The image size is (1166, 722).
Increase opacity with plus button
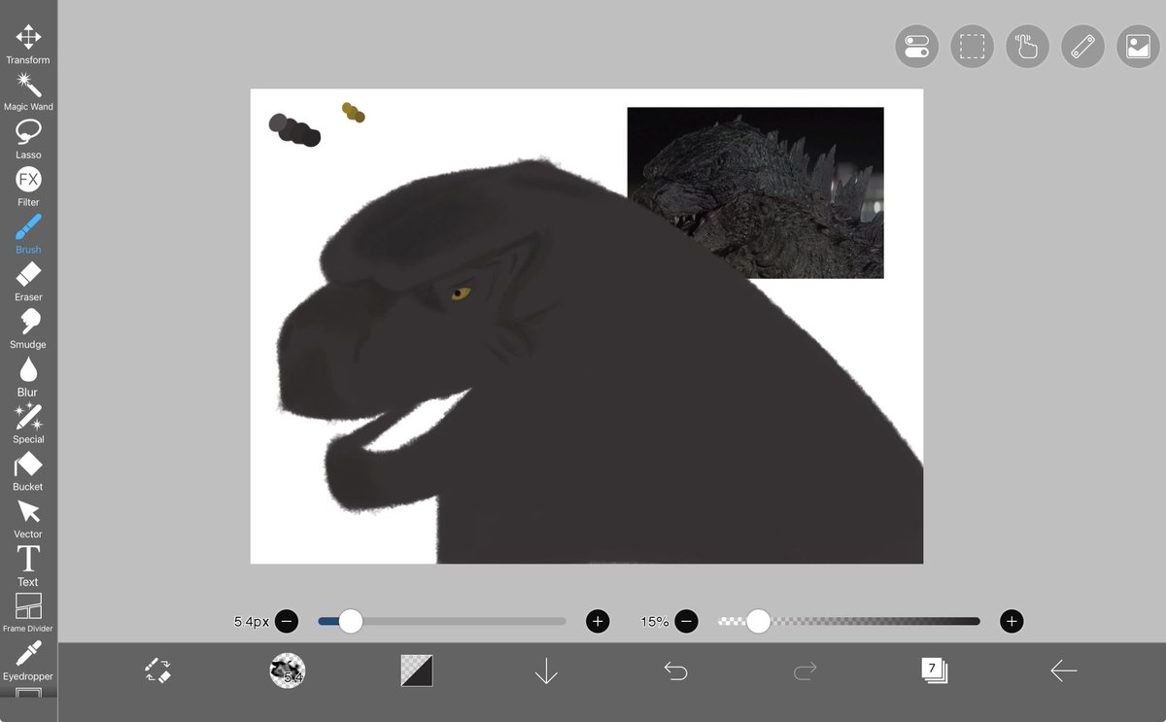point(1012,621)
